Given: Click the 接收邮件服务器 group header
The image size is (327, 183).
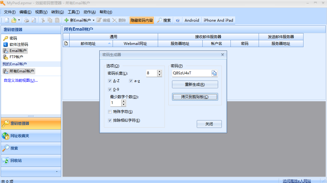Looking at the screenshot, I should tap(208, 37).
